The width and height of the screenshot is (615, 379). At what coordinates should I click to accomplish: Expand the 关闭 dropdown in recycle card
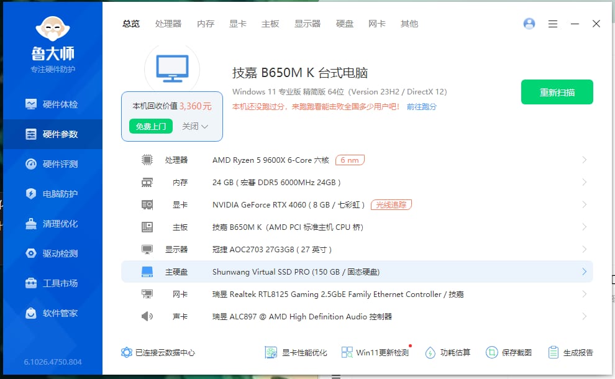[195, 126]
